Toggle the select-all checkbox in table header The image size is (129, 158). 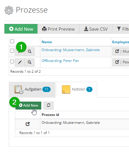pos(12,41)
